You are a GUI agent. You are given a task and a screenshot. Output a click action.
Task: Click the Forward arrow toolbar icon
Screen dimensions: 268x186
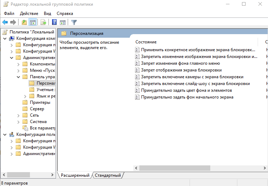point(13,22)
